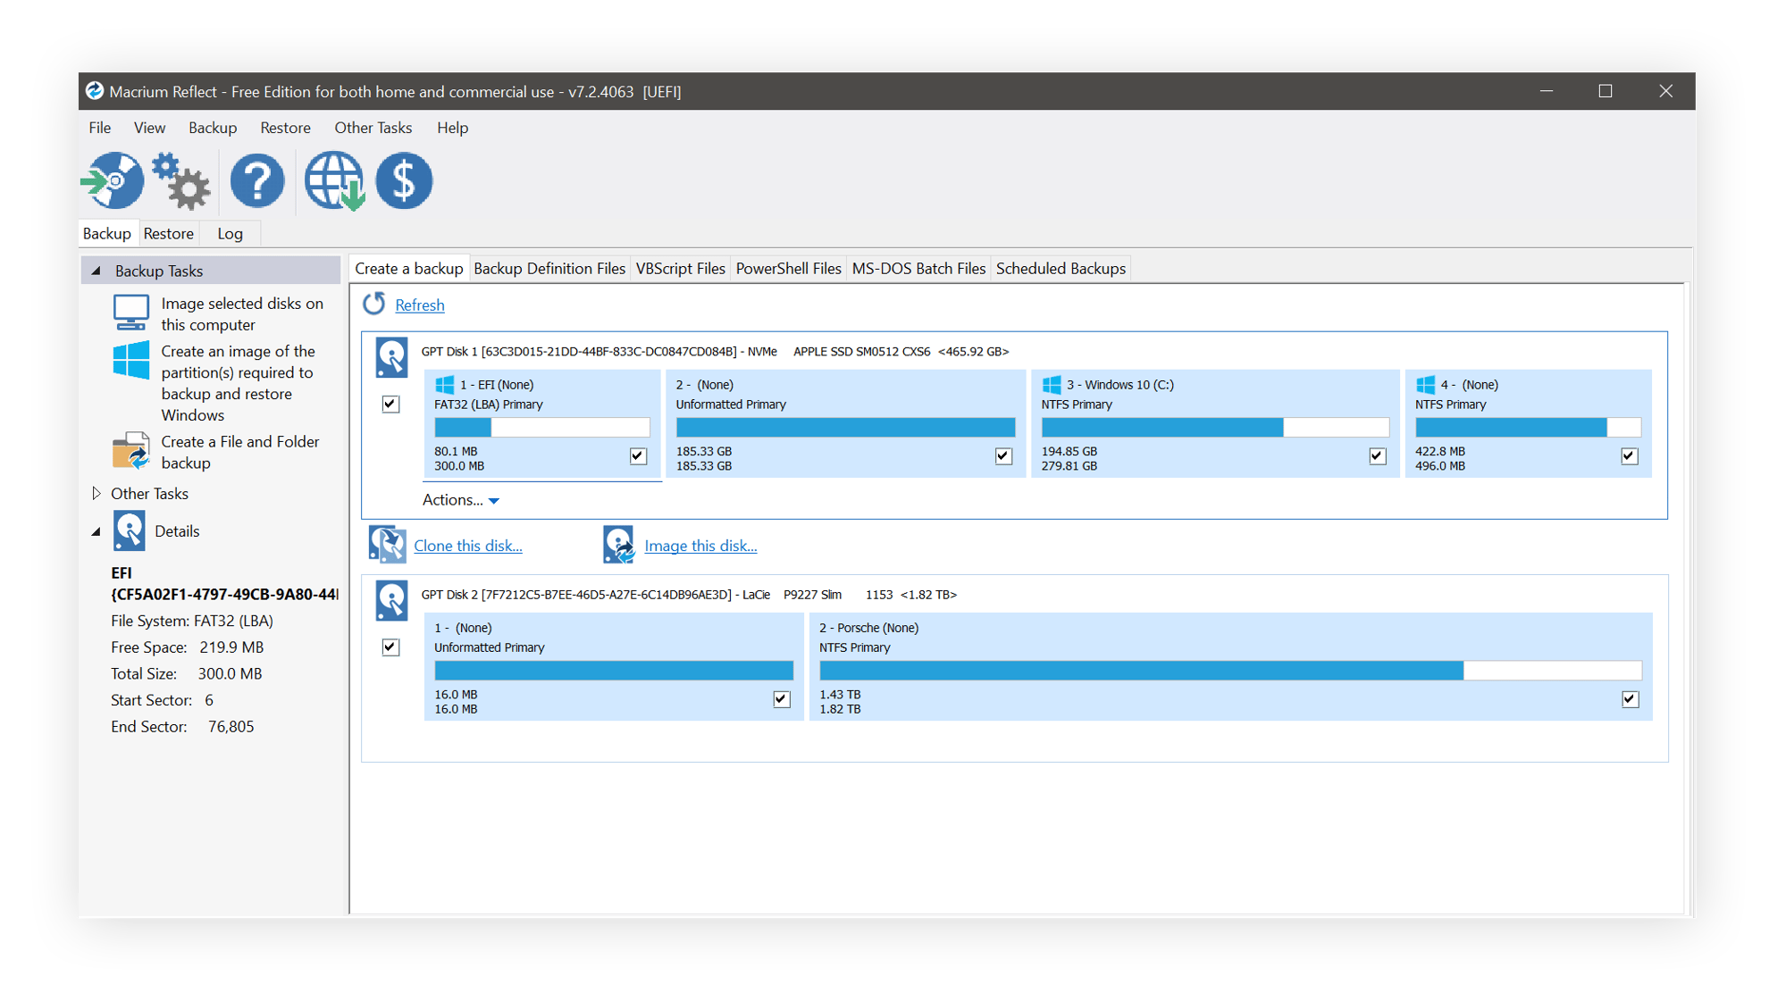Image resolution: width=1769 pixels, height=993 pixels.
Task: Click the file and folder backup icon
Action: click(x=130, y=451)
